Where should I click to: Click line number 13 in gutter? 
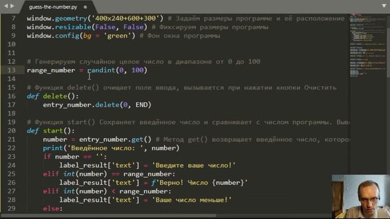[x=12, y=70]
